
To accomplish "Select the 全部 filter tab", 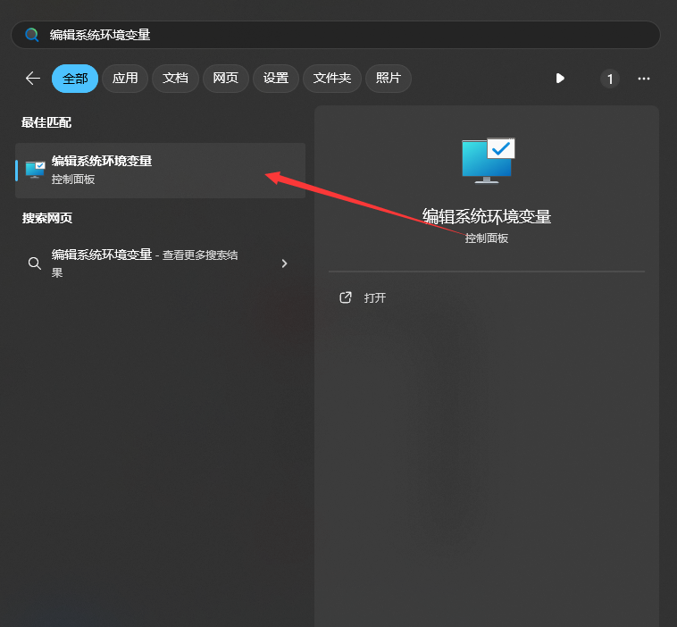I will click(75, 79).
